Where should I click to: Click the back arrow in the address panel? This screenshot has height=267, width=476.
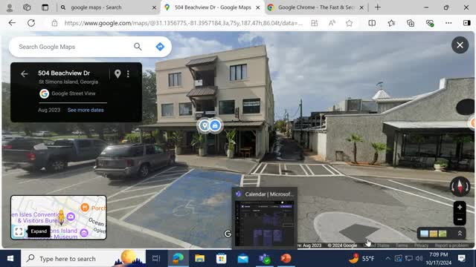point(25,73)
